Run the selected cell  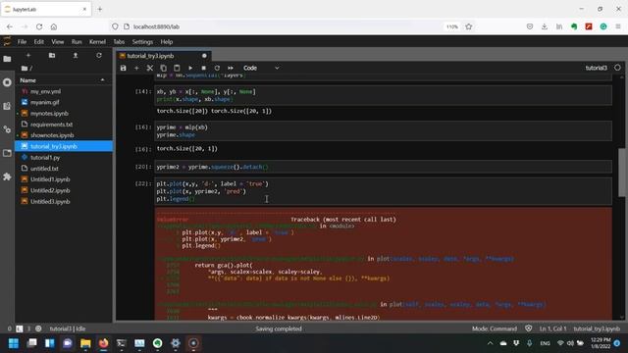(x=190, y=68)
